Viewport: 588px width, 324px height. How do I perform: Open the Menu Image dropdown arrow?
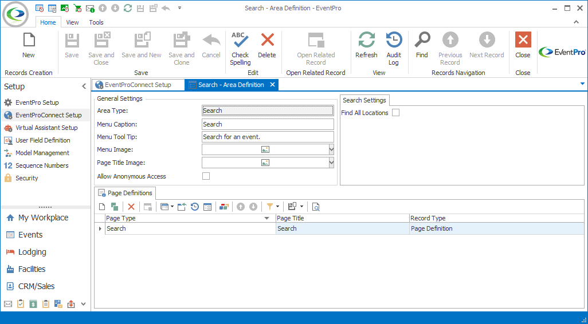[331, 149]
